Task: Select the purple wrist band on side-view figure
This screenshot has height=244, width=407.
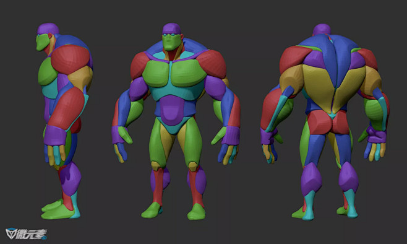Action: 55,136
